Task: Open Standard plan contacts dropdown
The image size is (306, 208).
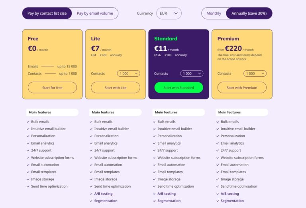Action: coord(192,73)
